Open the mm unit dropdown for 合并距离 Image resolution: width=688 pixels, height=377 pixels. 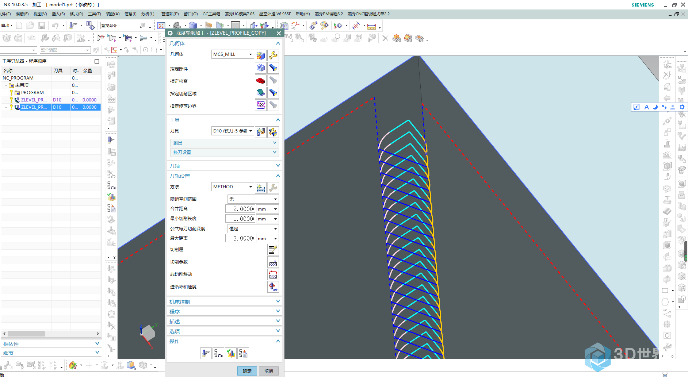point(267,209)
